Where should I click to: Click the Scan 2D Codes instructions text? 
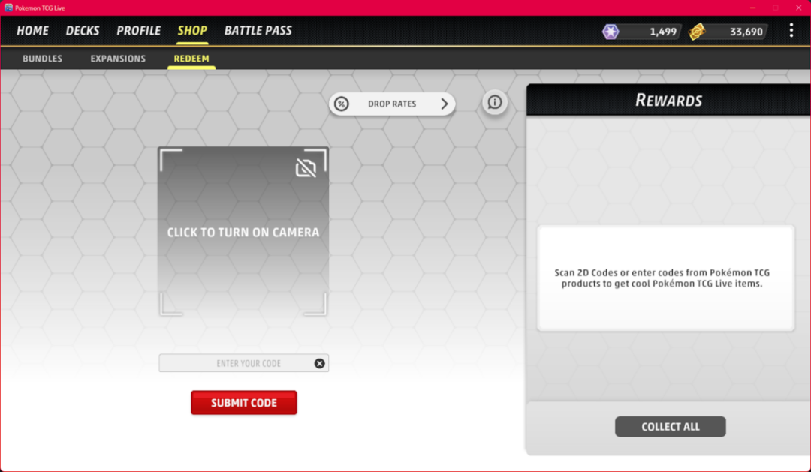click(x=662, y=278)
